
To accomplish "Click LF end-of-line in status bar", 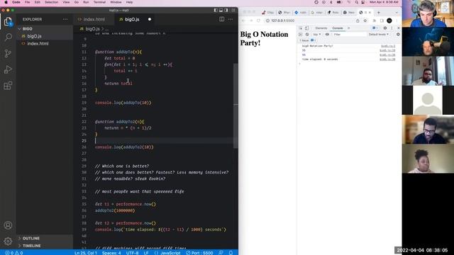I will (x=147, y=253).
